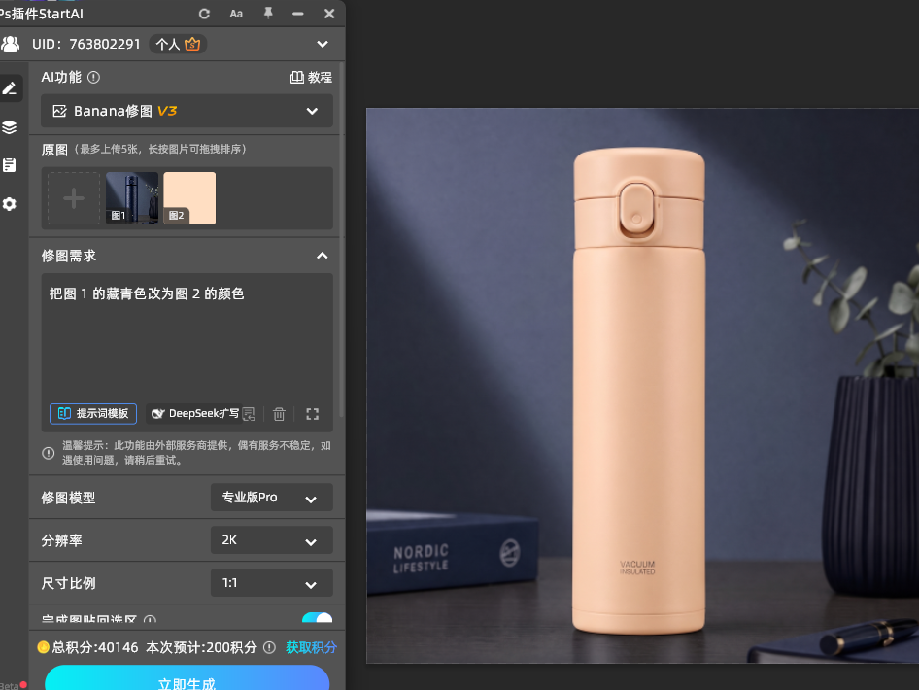
Task: Close the StartAI plugin panel
Action: pos(329,14)
